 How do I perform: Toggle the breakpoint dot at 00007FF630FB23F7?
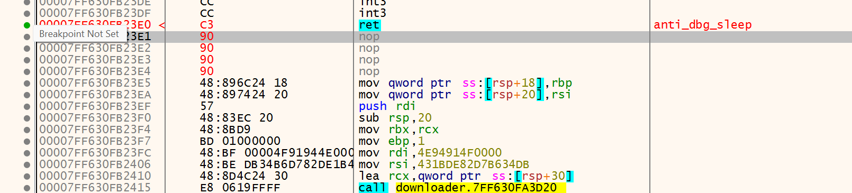27,141
